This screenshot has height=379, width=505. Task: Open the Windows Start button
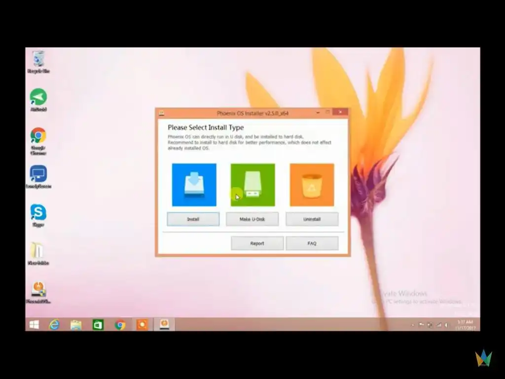tap(34, 325)
